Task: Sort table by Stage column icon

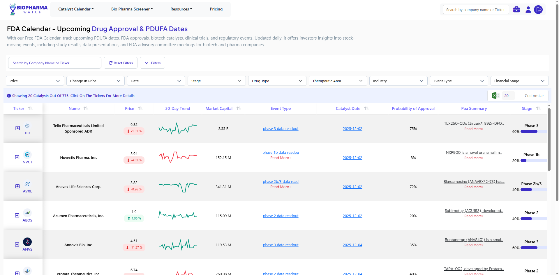Action: (x=539, y=108)
